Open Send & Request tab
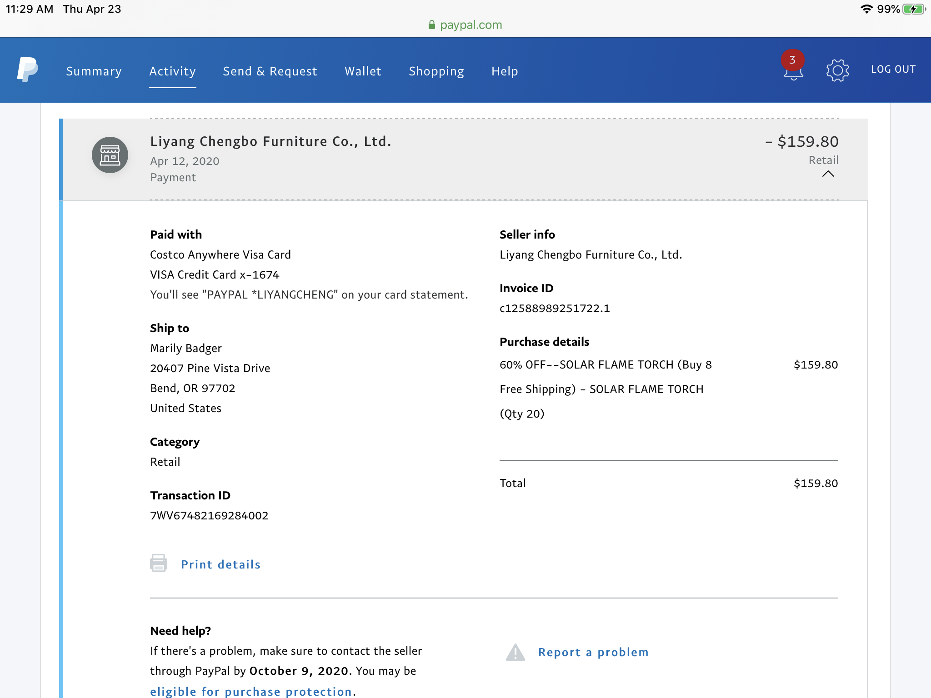 coord(270,71)
